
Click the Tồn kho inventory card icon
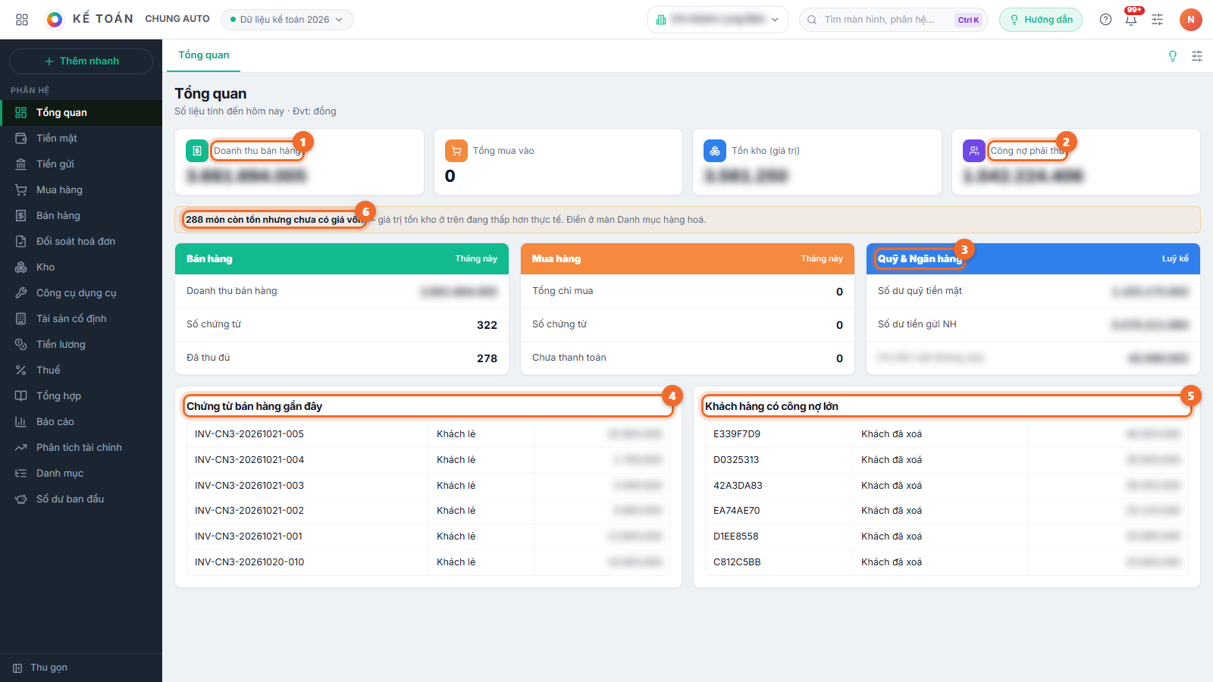tap(715, 151)
